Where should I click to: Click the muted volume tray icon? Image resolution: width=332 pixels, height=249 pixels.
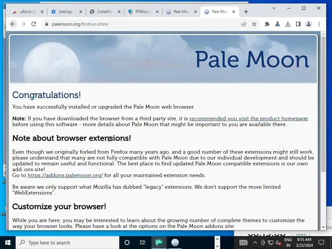pos(278,243)
